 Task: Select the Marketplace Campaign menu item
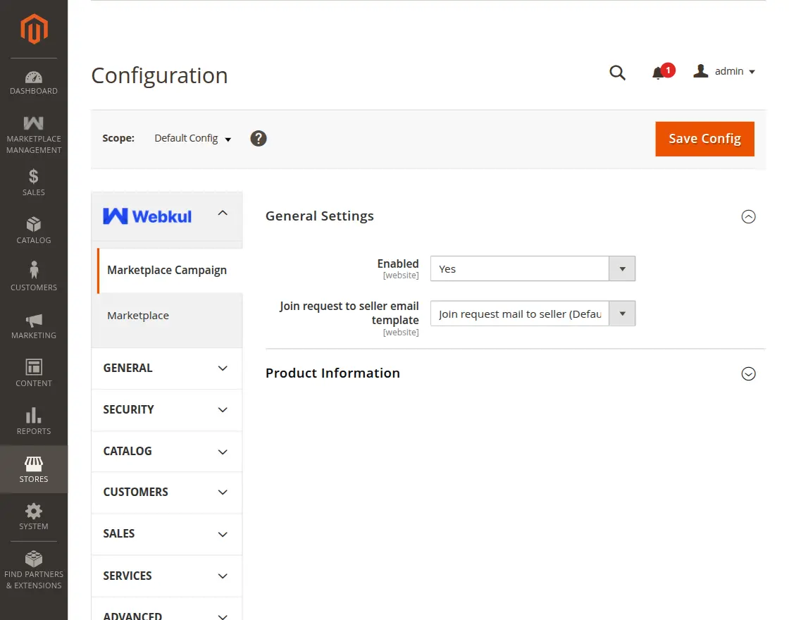click(x=167, y=270)
